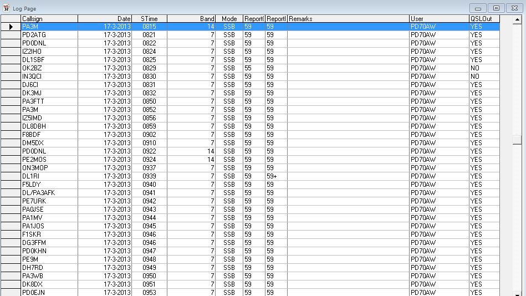Click the QSLOut NO cell for OK2BZ
Viewport: 526px width, 296px height.
pyautogui.click(x=484, y=68)
